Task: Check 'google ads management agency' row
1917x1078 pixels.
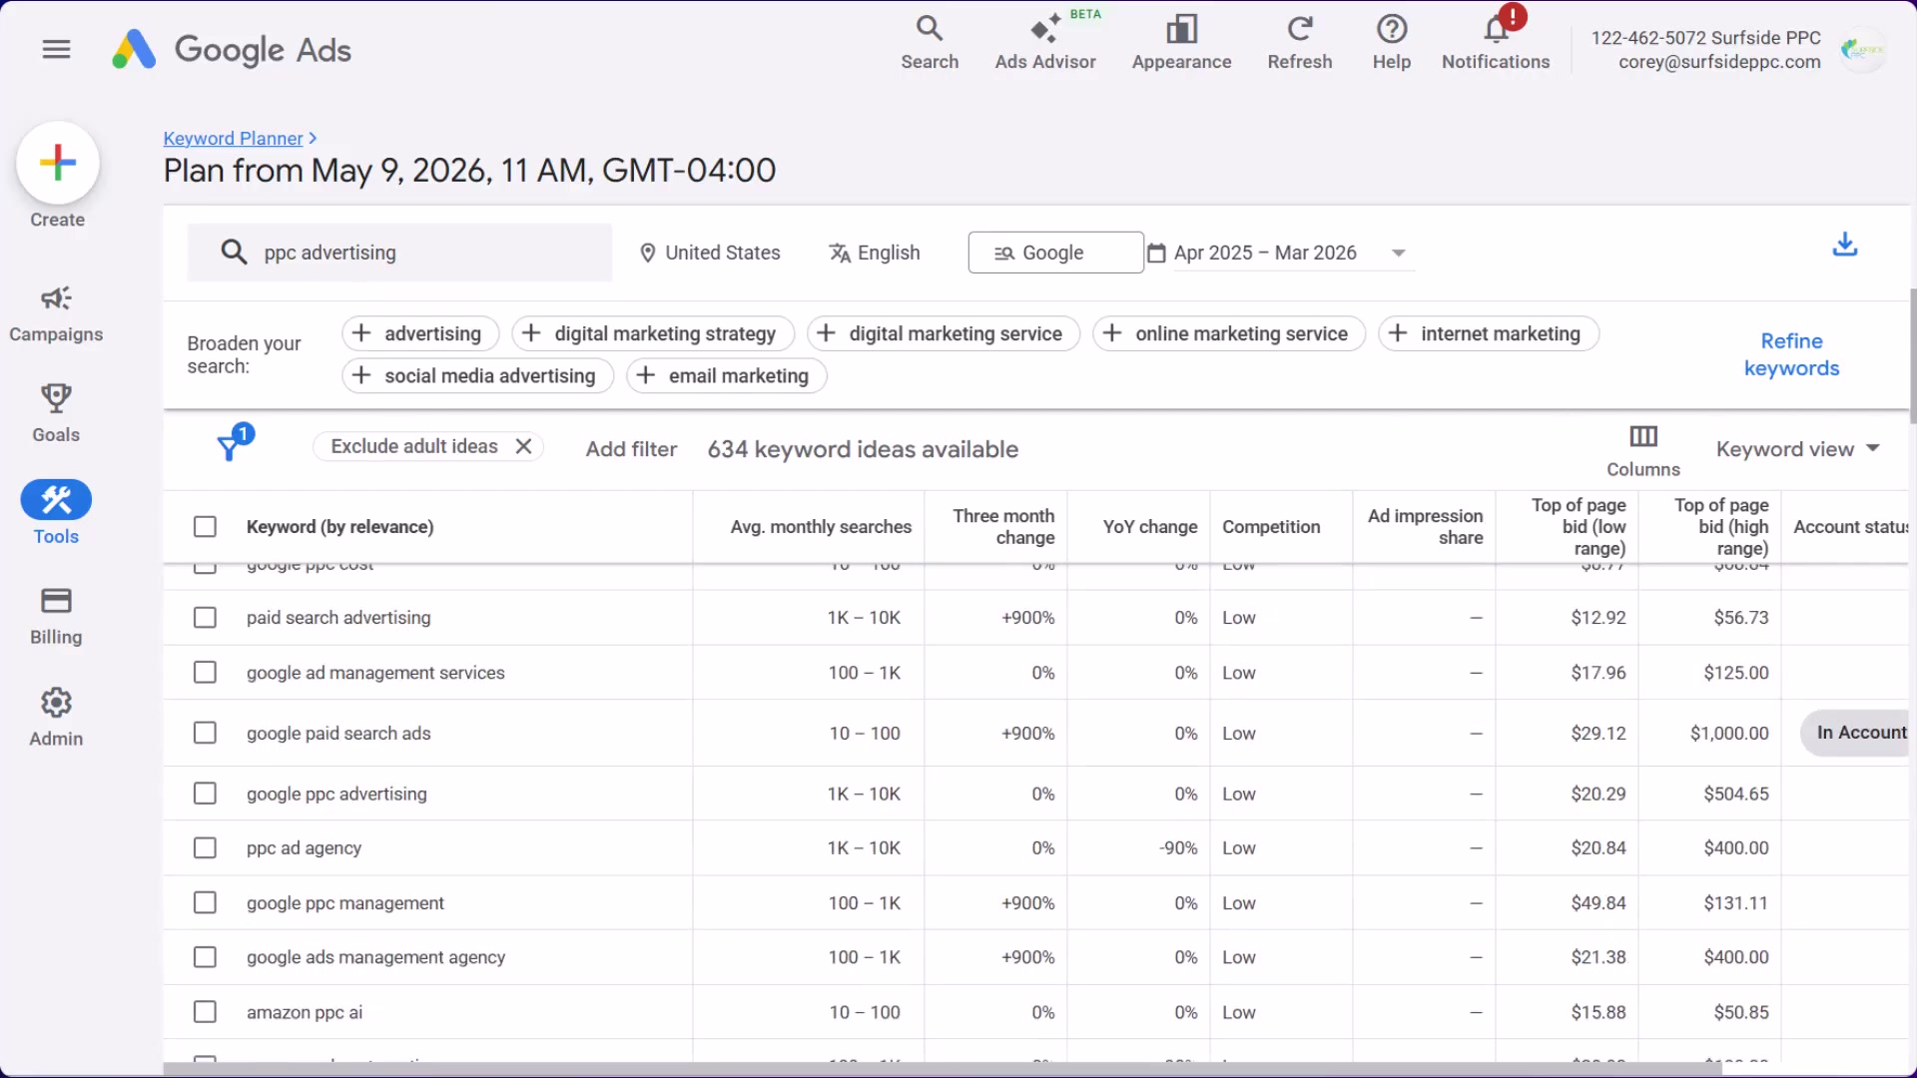Action: 205,957
